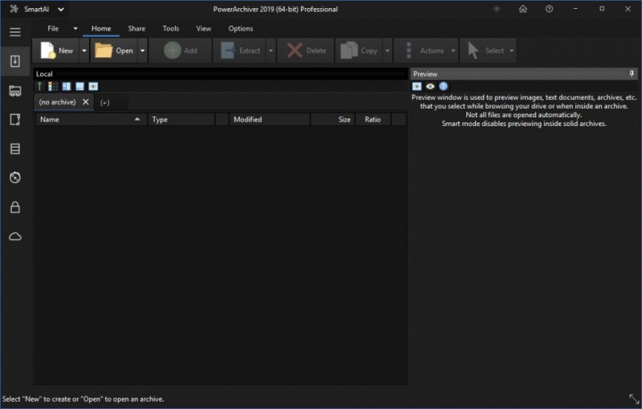
Task: Click the New archive button
Action: click(57, 51)
